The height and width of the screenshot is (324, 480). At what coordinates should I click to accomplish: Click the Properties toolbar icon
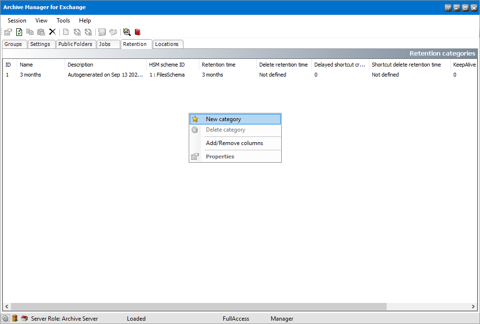click(8, 32)
